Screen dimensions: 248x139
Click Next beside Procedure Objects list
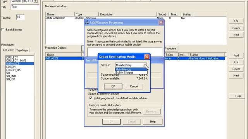click(236, 76)
